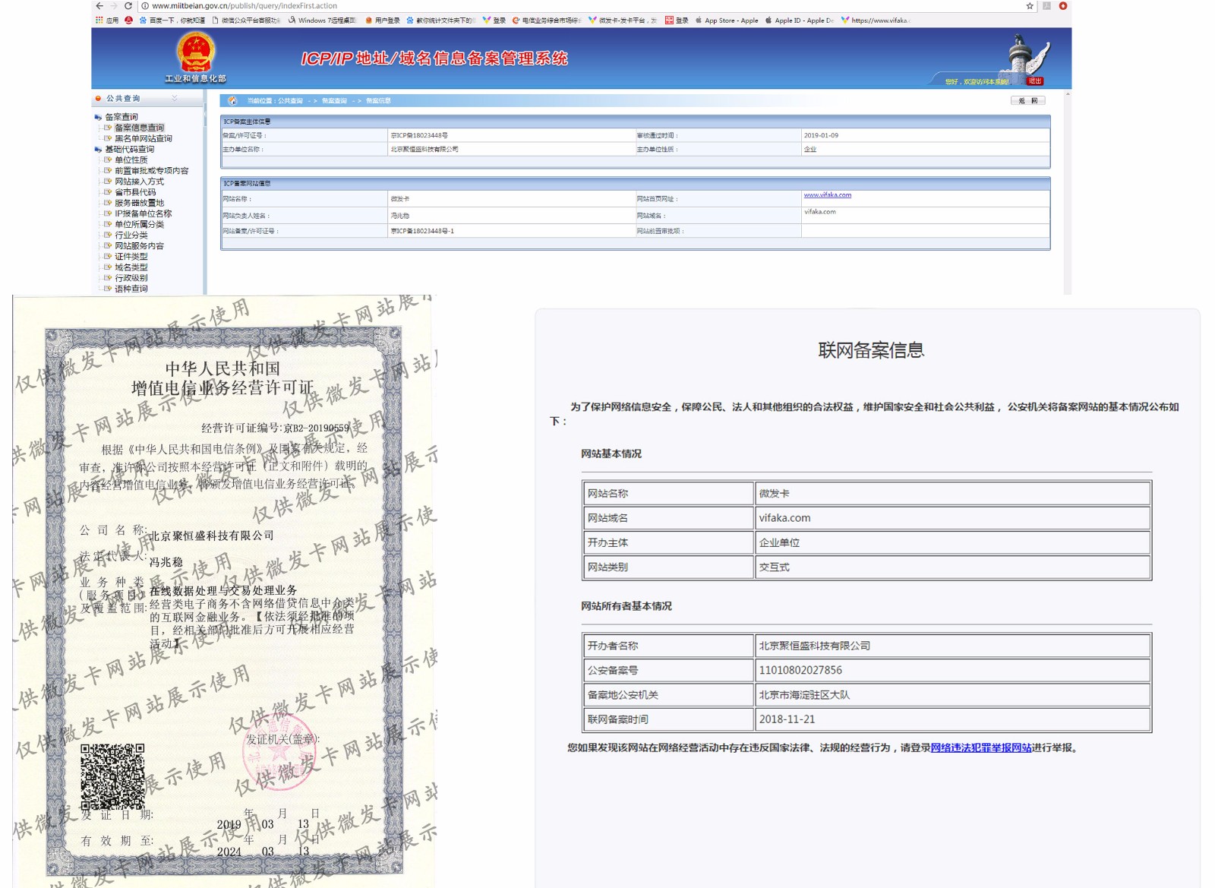Click the browser reload icon
This screenshot has height=888, width=1215.
(x=128, y=6)
